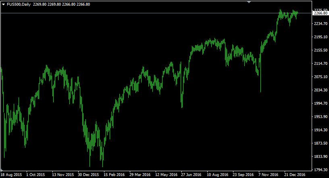Click the 27 Jun 2016 date label
This screenshot has width=329, height=178.
[191, 174]
